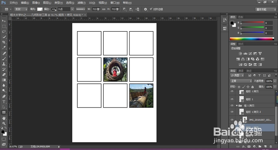Add an Invert adjustment

240,65
